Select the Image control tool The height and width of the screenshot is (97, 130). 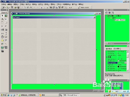[x=2, y=47]
